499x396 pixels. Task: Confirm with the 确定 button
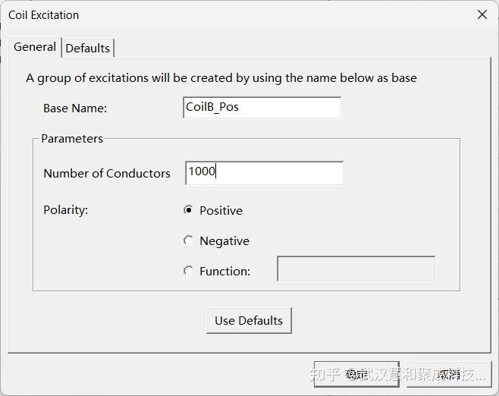(356, 374)
